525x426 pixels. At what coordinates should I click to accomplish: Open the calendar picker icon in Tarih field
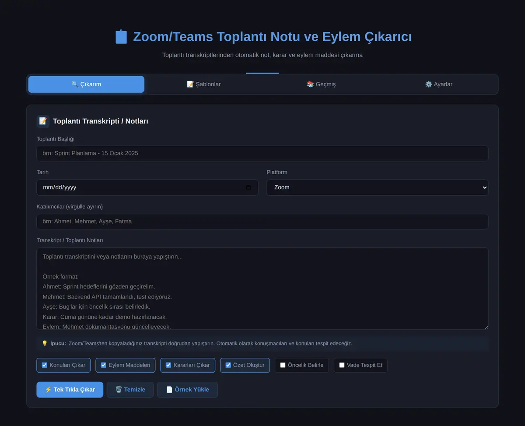tap(248, 187)
